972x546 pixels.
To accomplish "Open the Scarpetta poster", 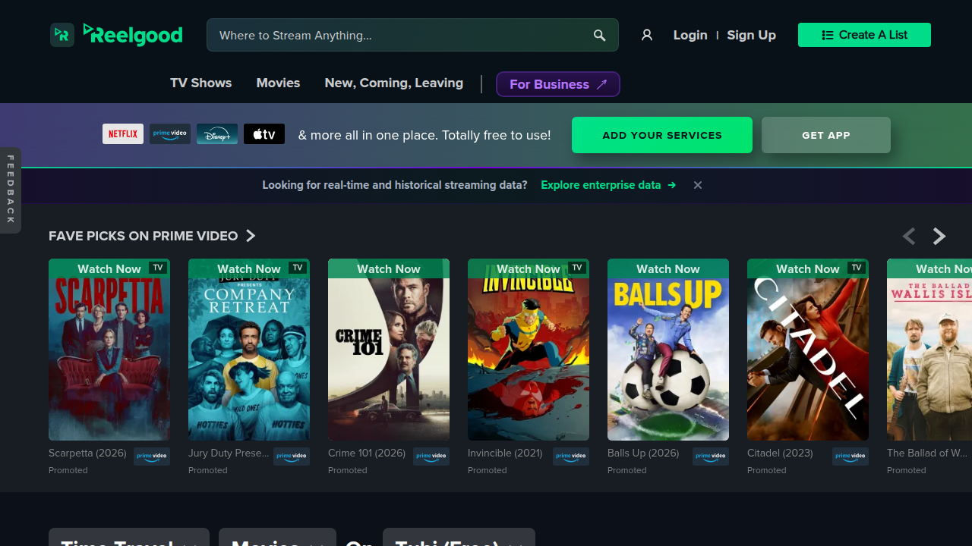I will (109, 350).
